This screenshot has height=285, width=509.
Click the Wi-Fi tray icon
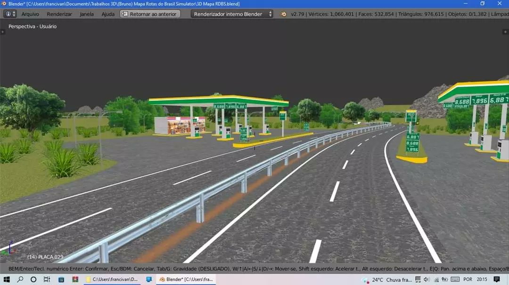point(436,279)
